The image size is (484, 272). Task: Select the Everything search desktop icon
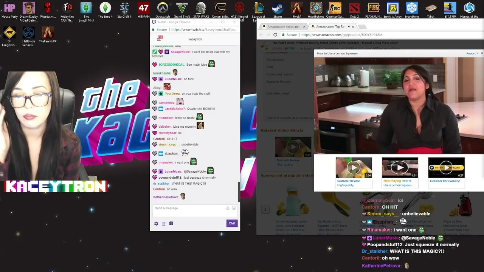pos(412,10)
